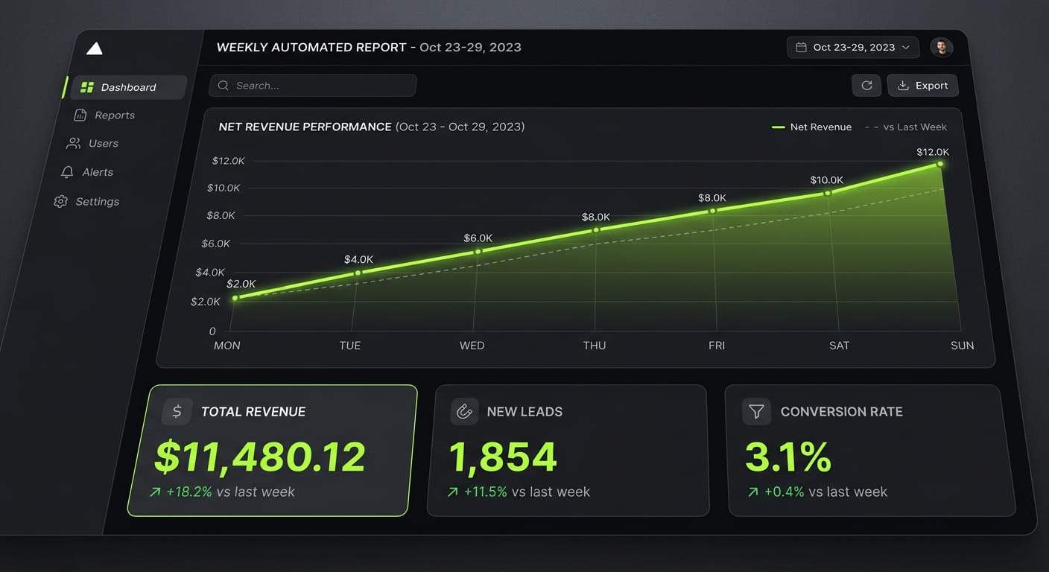
Task: Open the Oct 23-29, 2023 date dropdown
Action: pyautogui.click(x=852, y=47)
